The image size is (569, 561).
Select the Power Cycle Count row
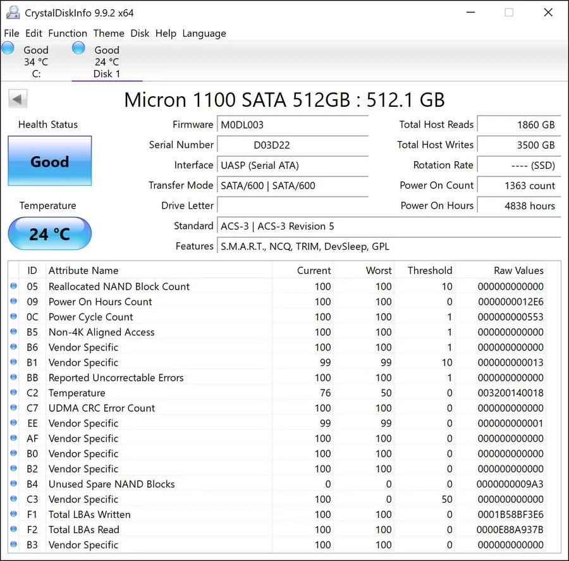pyautogui.click(x=278, y=317)
